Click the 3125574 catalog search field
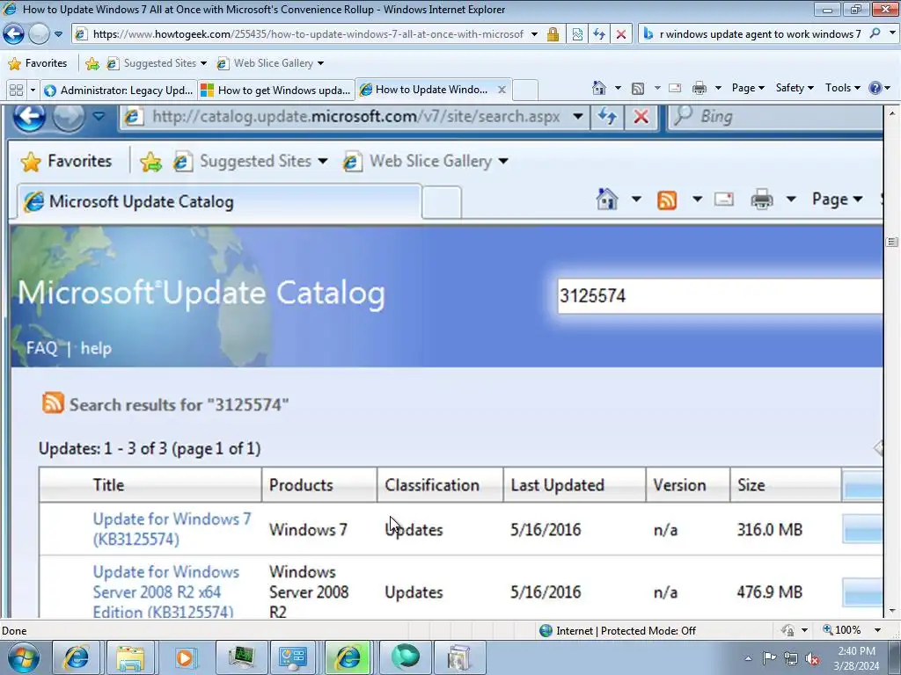 coord(720,296)
